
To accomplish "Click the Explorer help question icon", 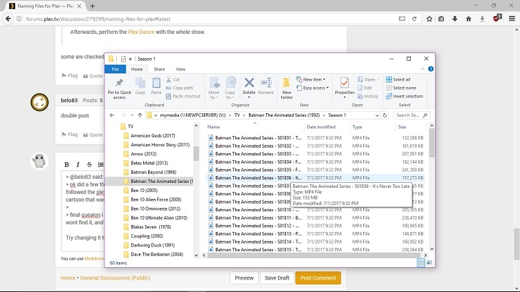I will 431,69.
